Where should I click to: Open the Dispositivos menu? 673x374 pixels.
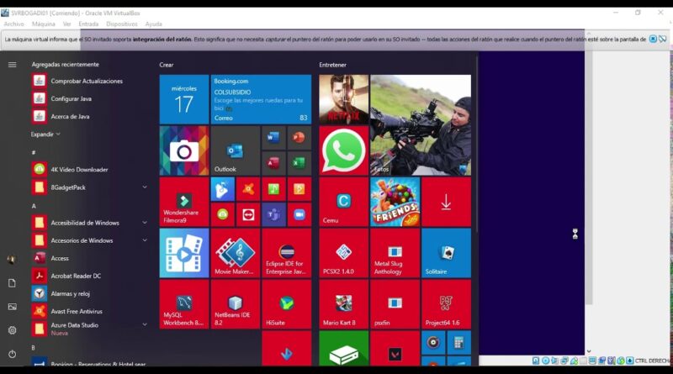pyautogui.click(x=122, y=24)
